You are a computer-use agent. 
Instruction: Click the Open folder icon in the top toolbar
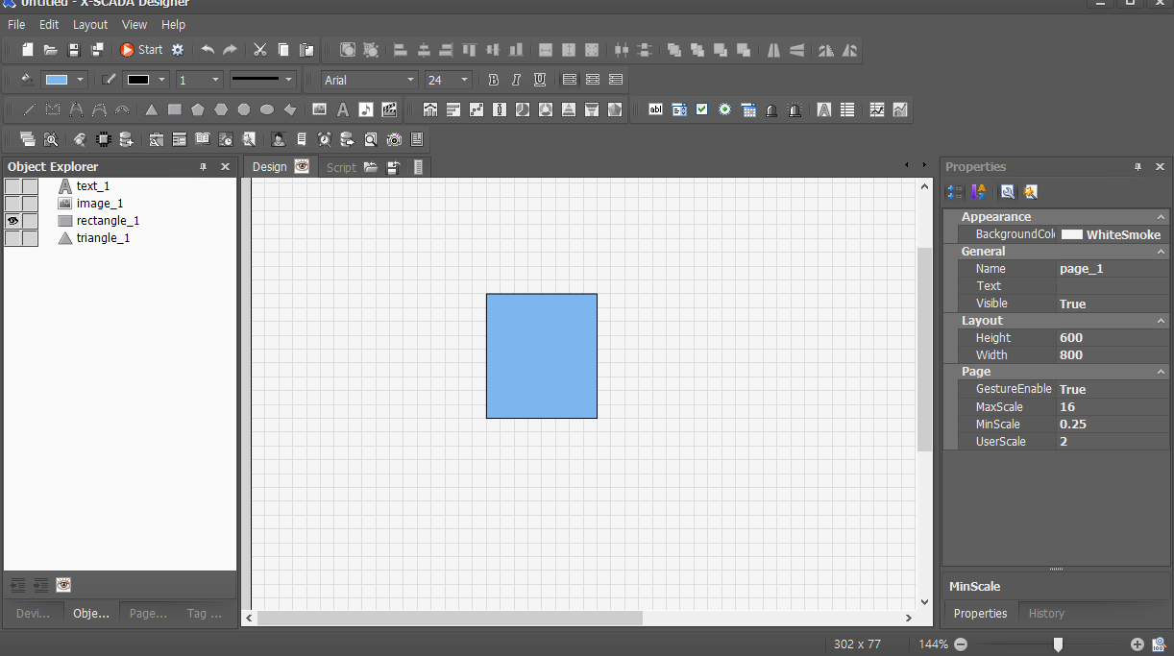tap(51, 49)
